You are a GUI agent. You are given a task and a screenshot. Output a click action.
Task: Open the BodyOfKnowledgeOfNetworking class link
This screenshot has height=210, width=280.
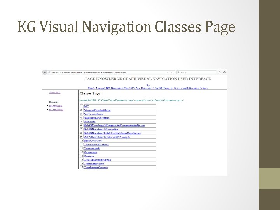click(x=101, y=129)
